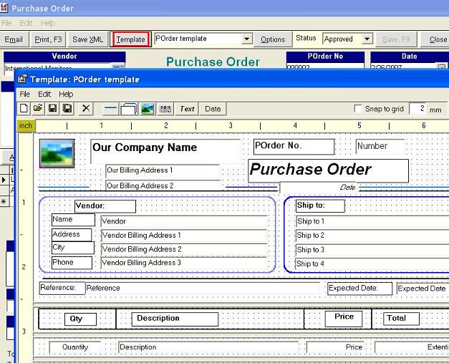Click the logo image placeholder on template
This screenshot has width=449, height=363.
pos(57,153)
